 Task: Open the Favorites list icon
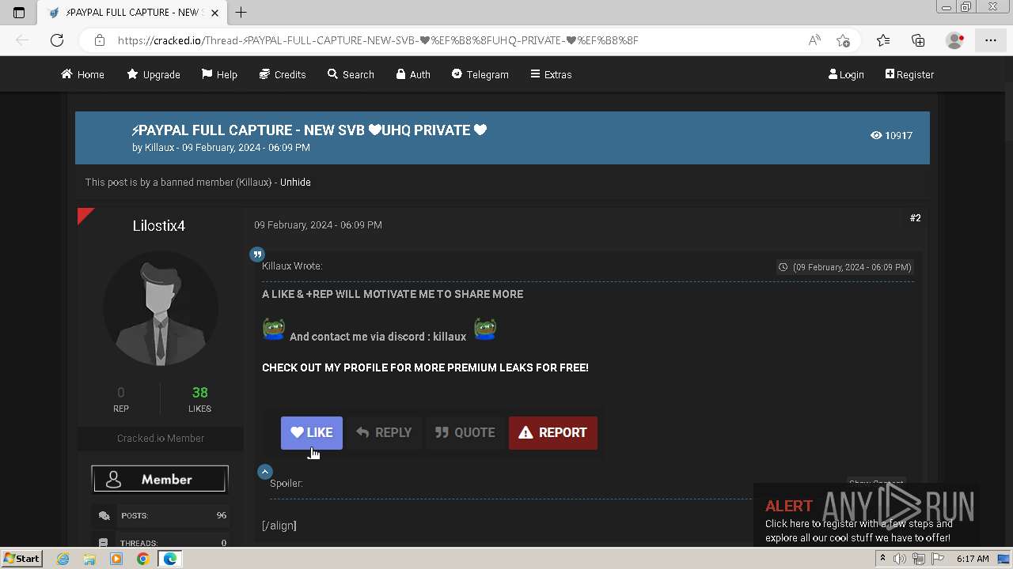(x=883, y=40)
